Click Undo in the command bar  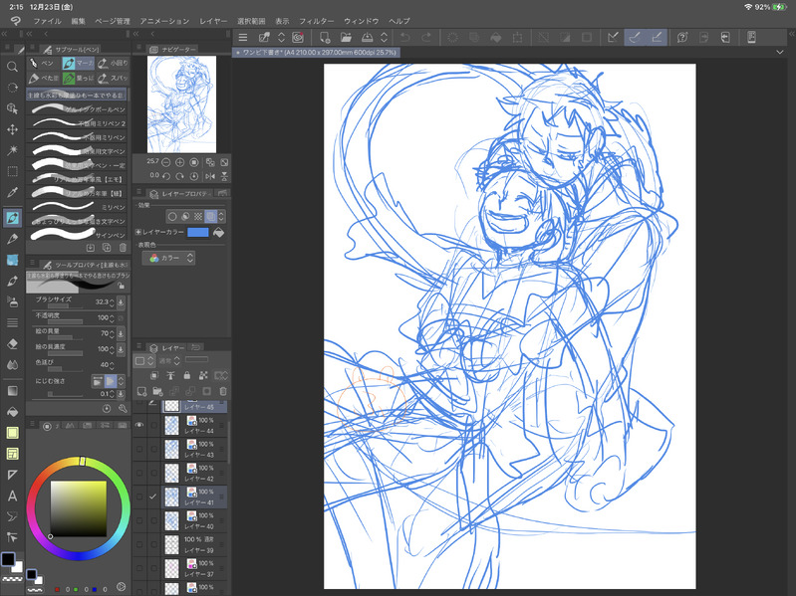coord(405,37)
